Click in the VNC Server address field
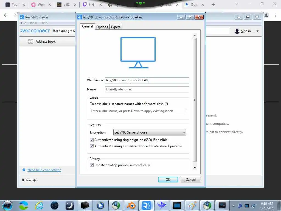Viewport: 281px width, 211px height. point(147,80)
